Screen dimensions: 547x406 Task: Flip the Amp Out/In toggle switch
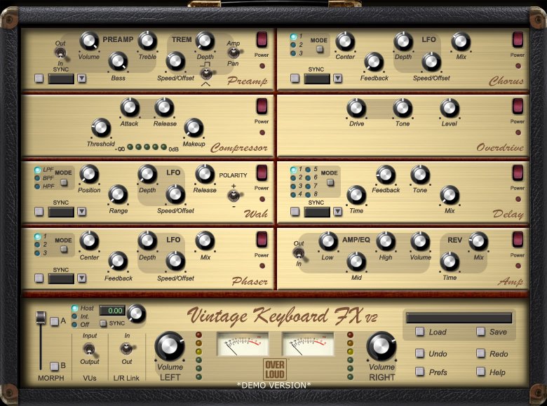coord(299,252)
